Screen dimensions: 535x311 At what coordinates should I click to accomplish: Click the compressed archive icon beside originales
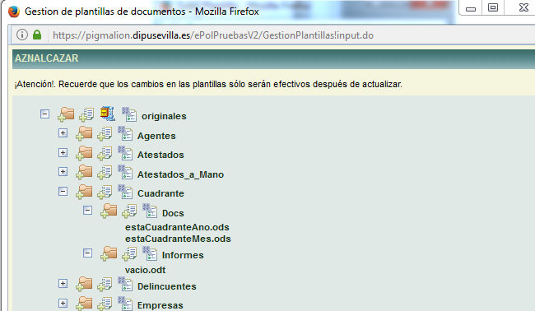pos(108,114)
